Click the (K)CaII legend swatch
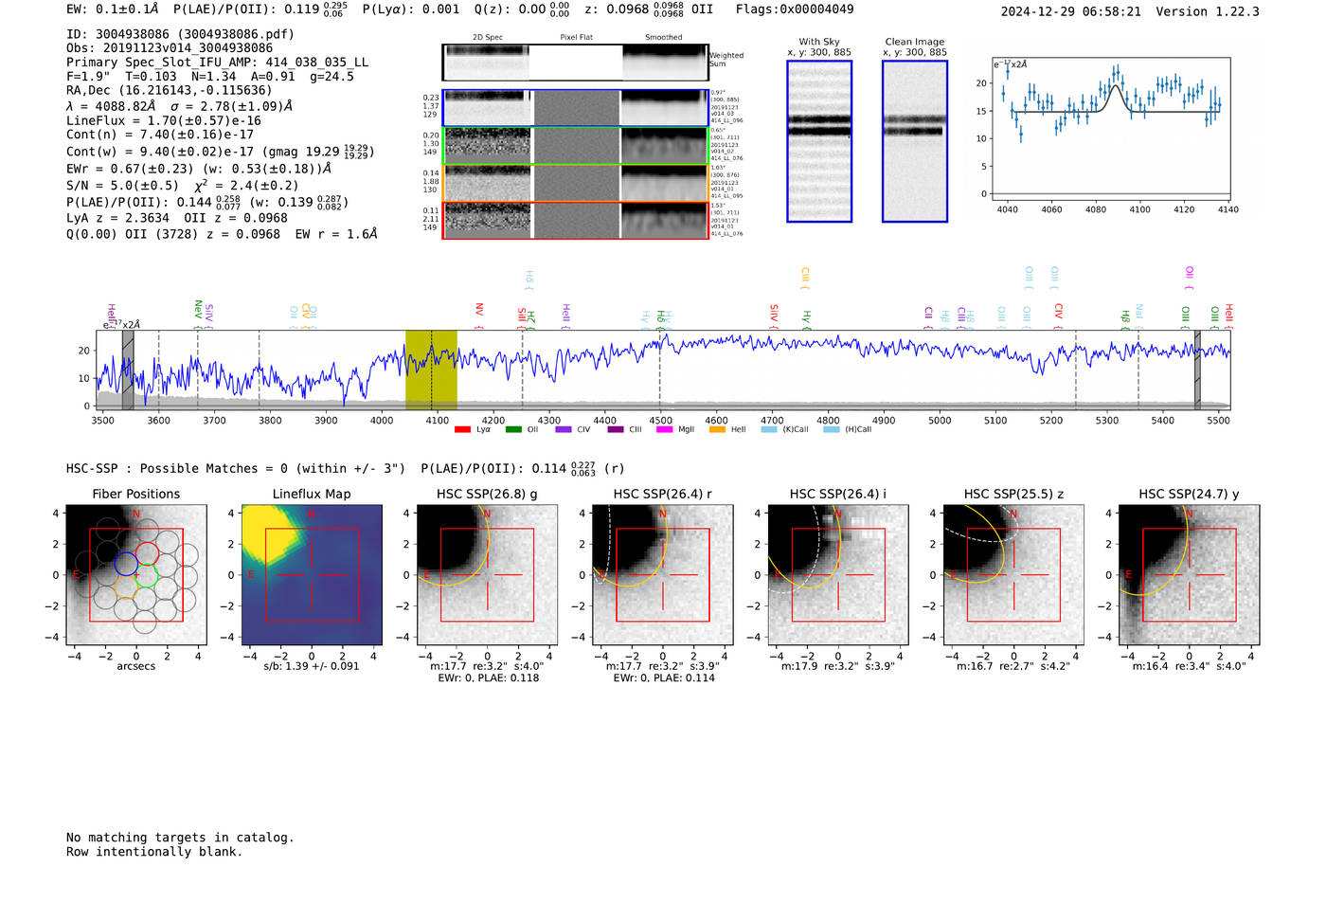The height and width of the screenshot is (903, 1326). pos(769,429)
